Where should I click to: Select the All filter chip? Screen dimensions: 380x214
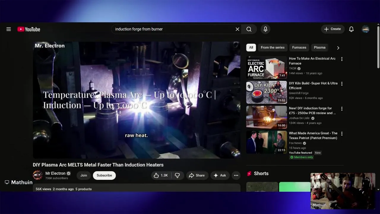coord(251,48)
